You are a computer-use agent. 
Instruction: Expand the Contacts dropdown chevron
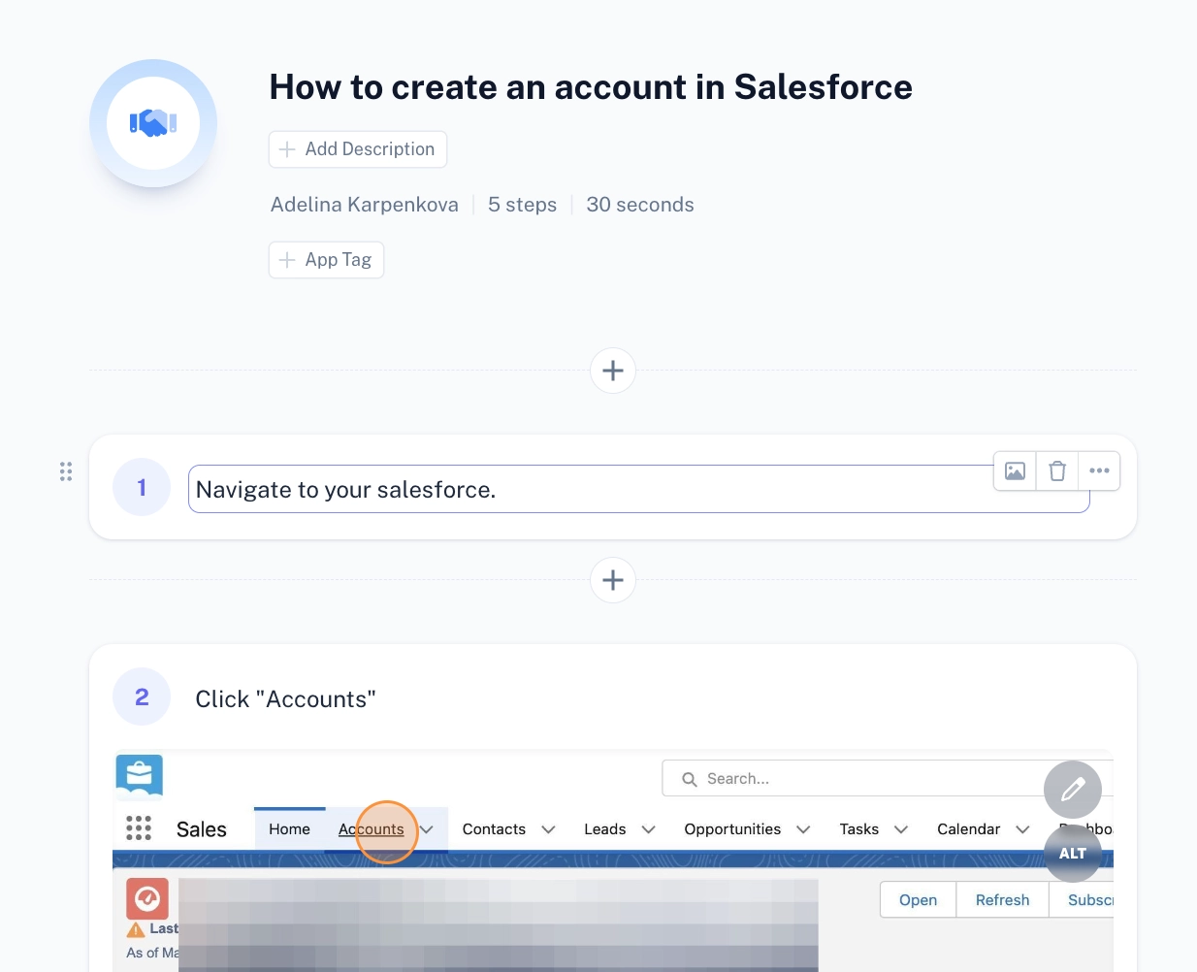tap(548, 829)
